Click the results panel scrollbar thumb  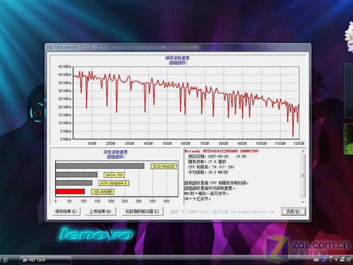pos(303,175)
